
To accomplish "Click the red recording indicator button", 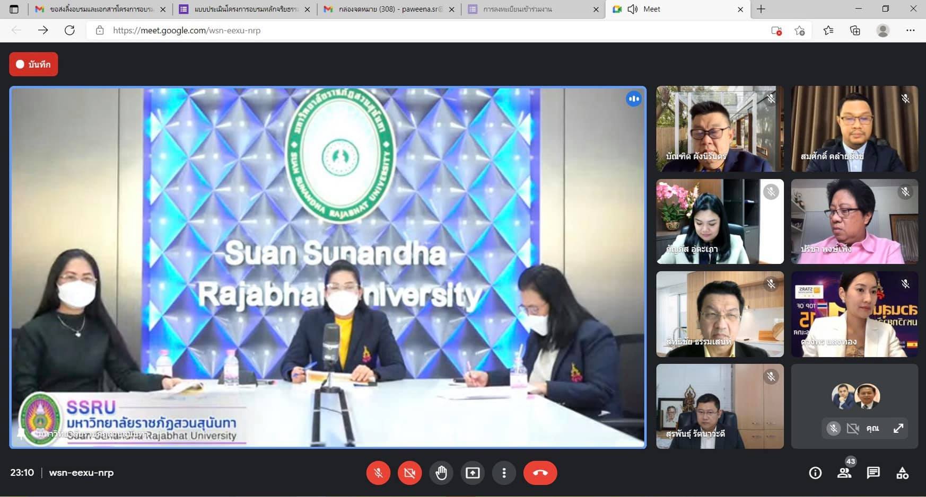I will 33,64.
